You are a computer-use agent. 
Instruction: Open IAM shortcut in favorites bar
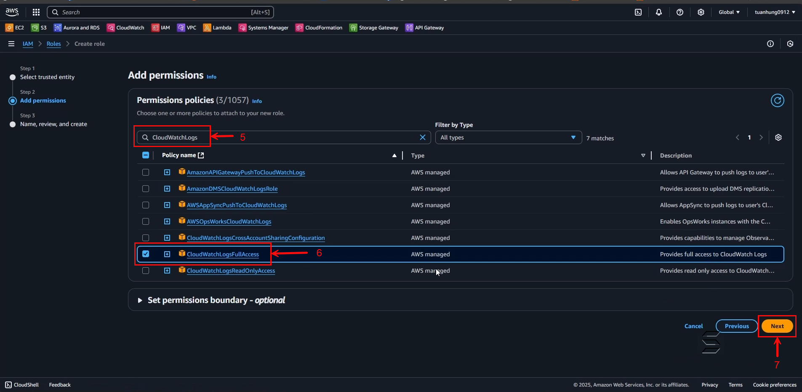coord(161,28)
